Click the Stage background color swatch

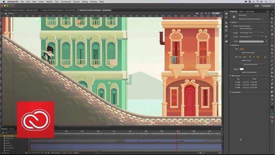coord(242,69)
